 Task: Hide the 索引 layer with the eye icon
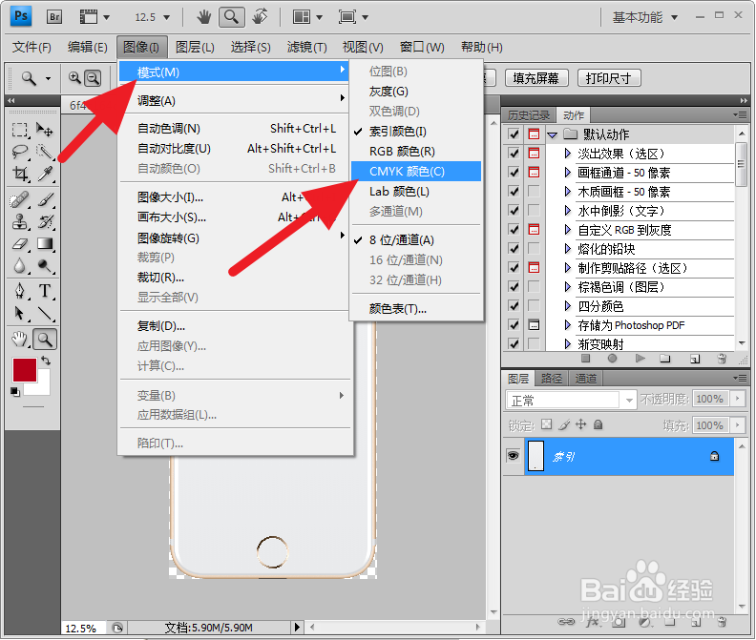(x=513, y=455)
